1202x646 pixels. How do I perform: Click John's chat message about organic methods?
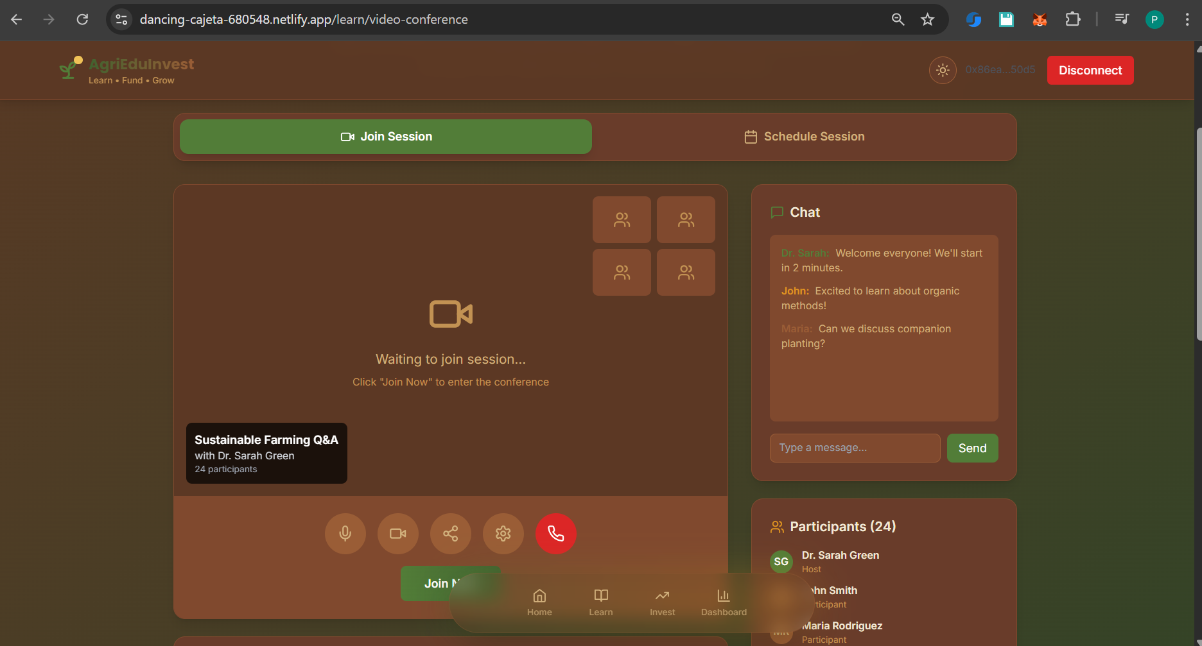pos(884,298)
